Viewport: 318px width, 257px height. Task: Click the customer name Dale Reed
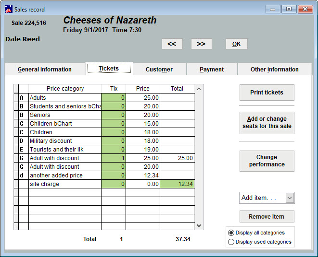pyautogui.click(x=23, y=39)
